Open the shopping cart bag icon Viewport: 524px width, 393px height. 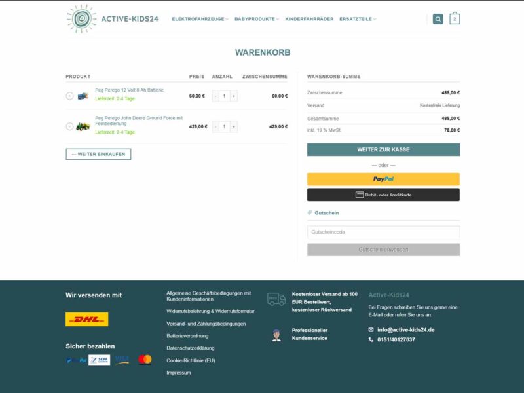point(455,19)
